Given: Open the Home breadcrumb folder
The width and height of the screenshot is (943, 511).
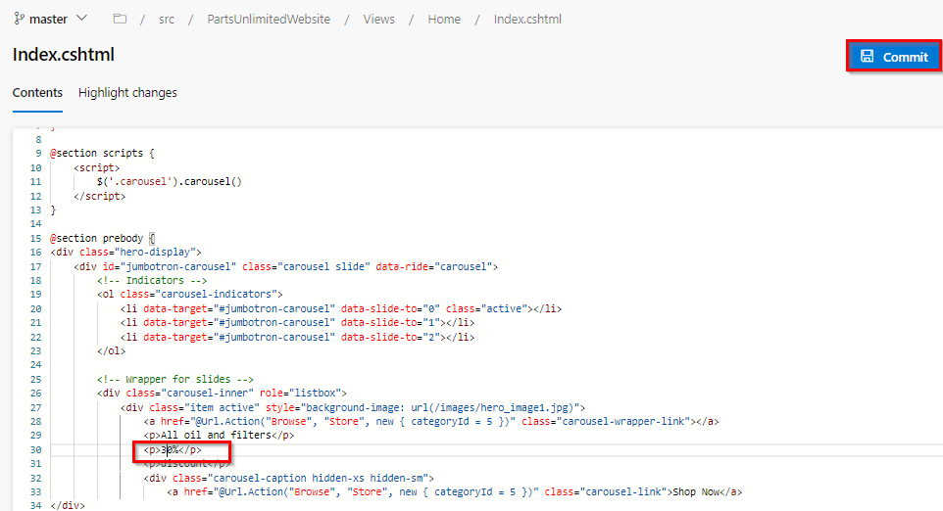Looking at the screenshot, I should tap(444, 20).
